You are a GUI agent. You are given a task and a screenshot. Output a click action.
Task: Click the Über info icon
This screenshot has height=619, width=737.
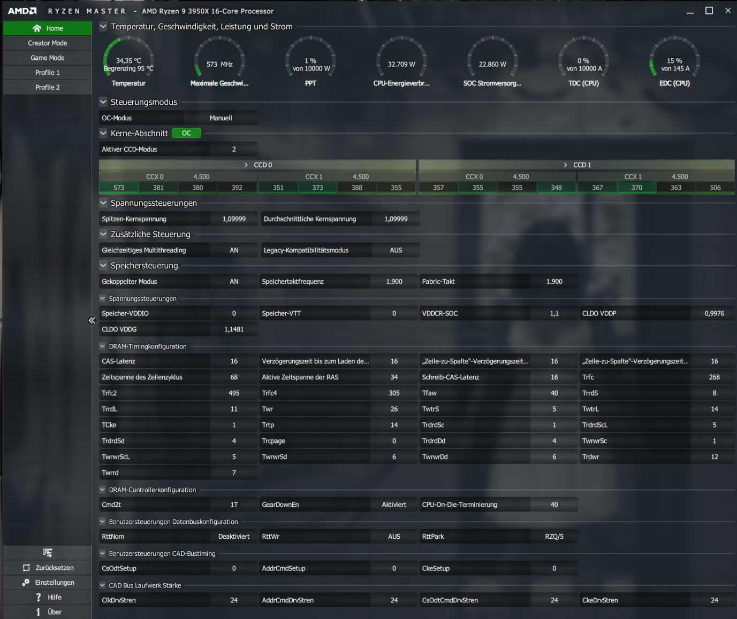[38, 612]
